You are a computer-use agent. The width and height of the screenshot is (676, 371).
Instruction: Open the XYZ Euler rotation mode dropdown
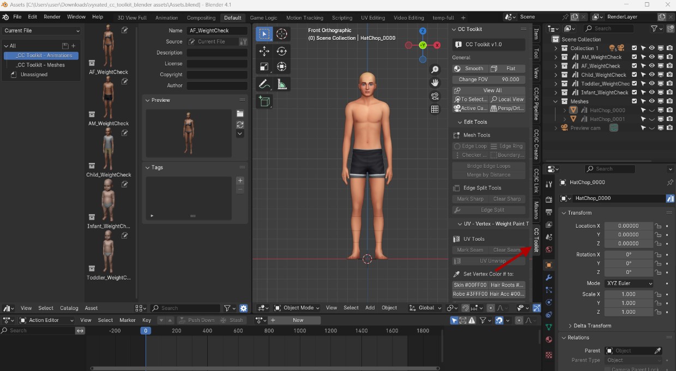tap(628, 283)
